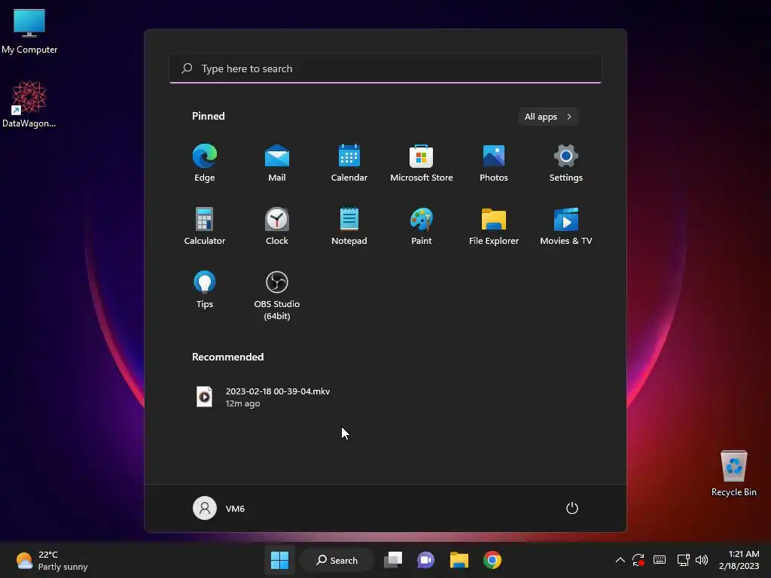Launch the Photos app
Image resolution: width=771 pixels, height=578 pixels.
pos(494,163)
